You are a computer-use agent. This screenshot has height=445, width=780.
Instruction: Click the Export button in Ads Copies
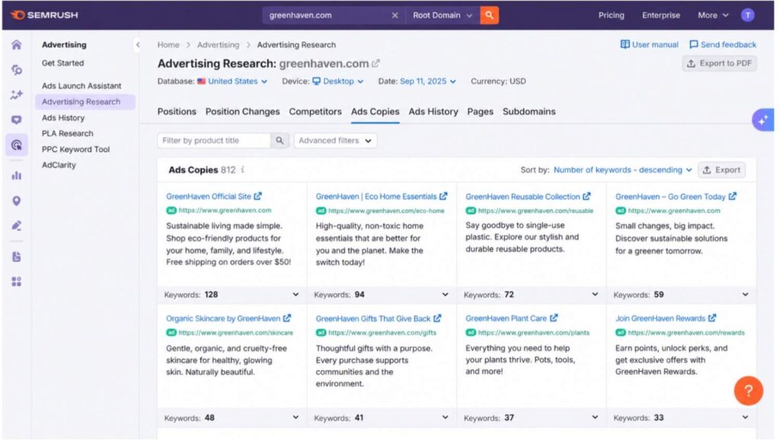point(721,170)
